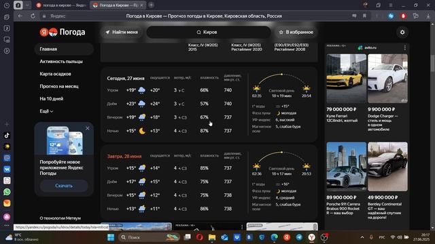
Task: Switch to 'погода в кирове — Яндекс' tab
Action: click(61, 5)
